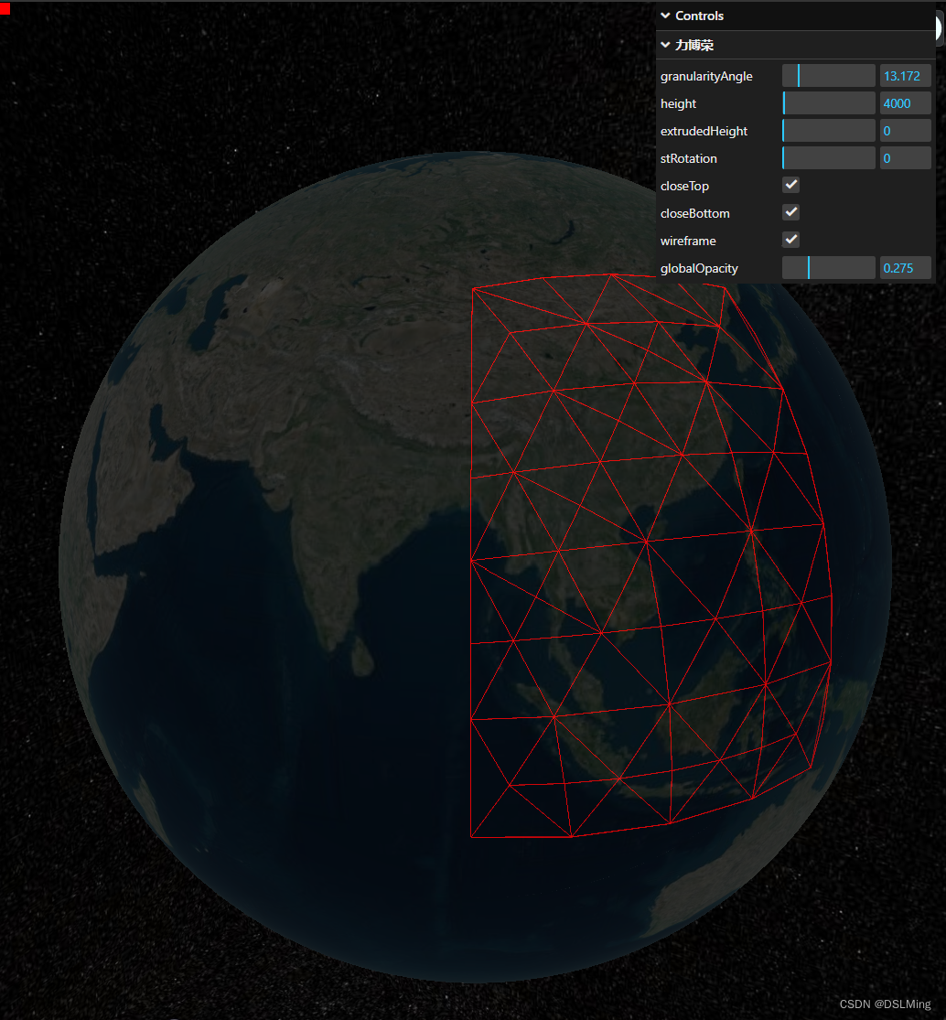Click the extrudedHeight label
Image resolution: width=946 pixels, height=1020 pixels.
pyautogui.click(x=704, y=131)
